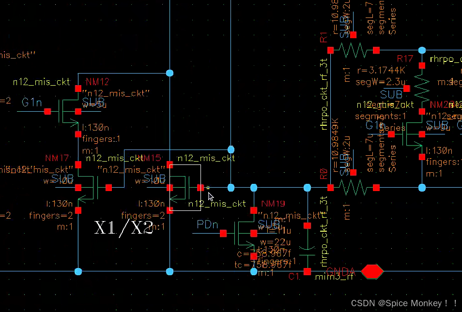Click the junction dot right of NM15's gate
462x312 pixels.
(x=231, y=188)
